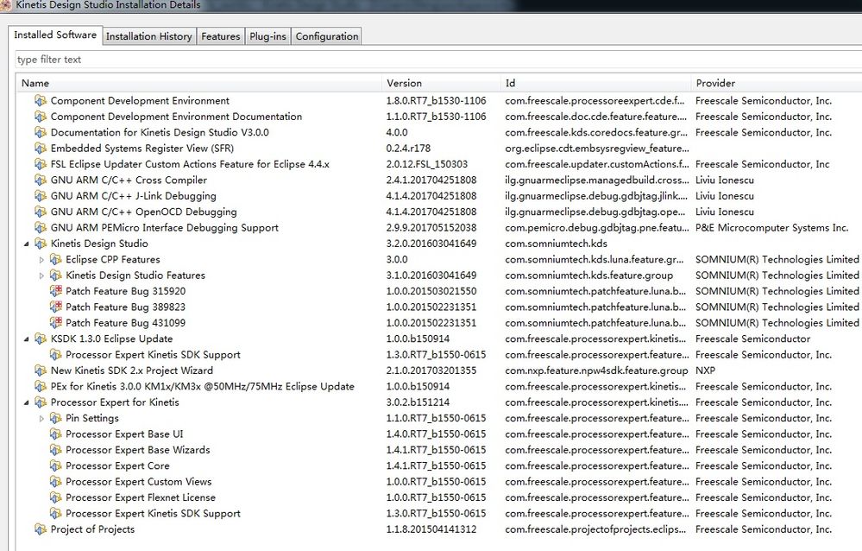Click the GNU ARM C/C++ OpenOCD Debugging icon
This screenshot has width=862, height=551.
click(x=41, y=212)
